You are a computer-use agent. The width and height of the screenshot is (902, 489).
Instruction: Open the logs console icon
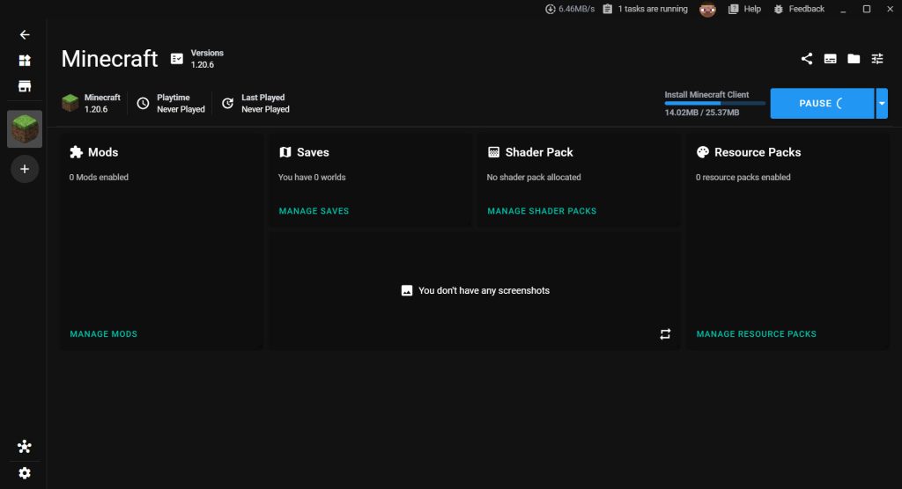pyautogui.click(x=830, y=59)
